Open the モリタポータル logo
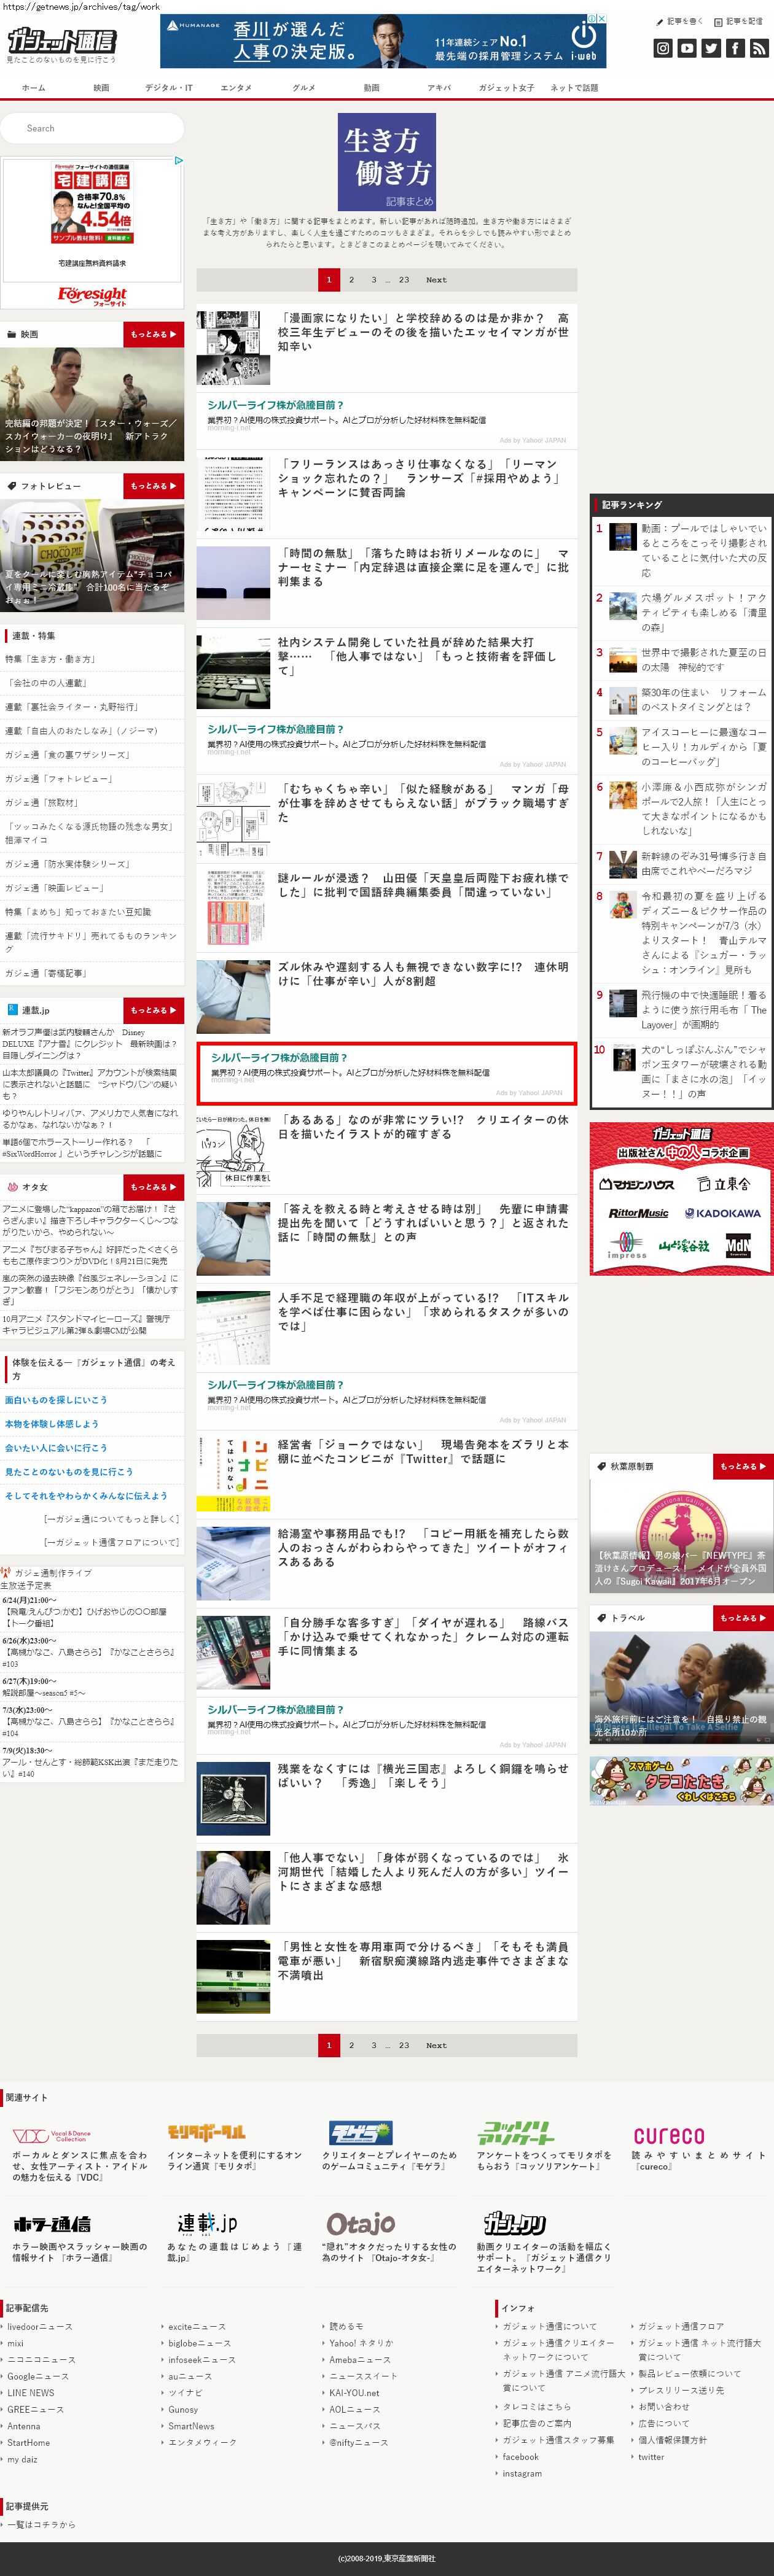This screenshot has height=2576, width=774. 206,2132
